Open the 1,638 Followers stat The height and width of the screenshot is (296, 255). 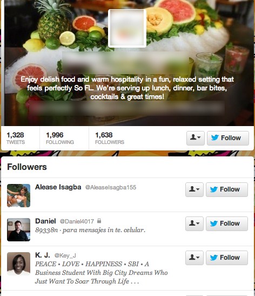[110, 138]
